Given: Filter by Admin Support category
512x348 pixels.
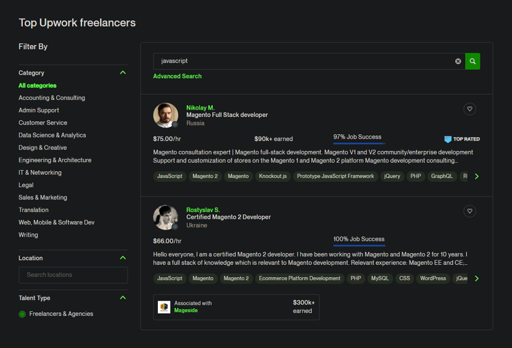Looking at the screenshot, I should point(38,110).
